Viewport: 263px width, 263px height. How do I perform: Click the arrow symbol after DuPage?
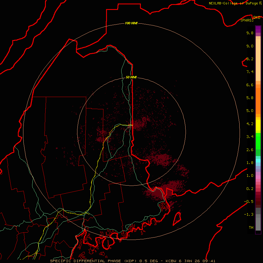pos(260,3)
